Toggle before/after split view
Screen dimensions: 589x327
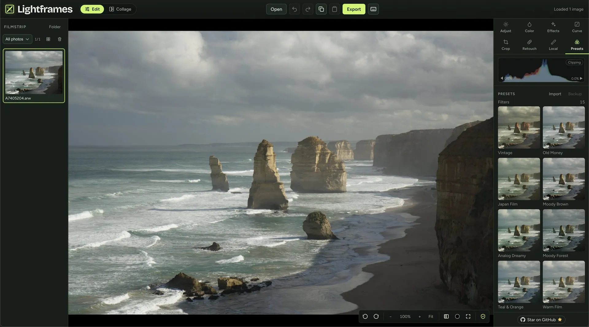(x=446, y=317)
